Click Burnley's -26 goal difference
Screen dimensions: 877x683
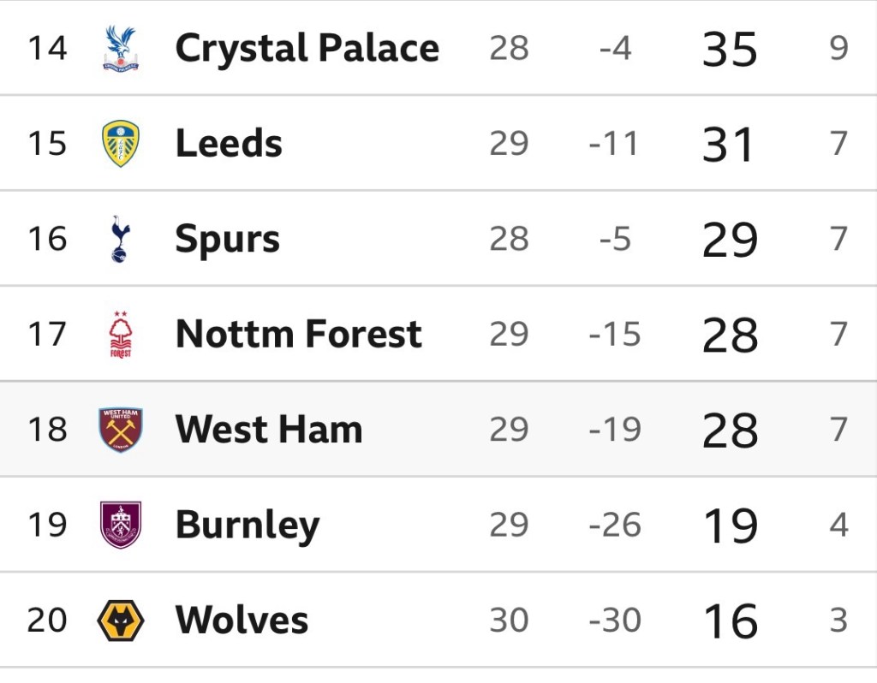(x=615, y=526)
